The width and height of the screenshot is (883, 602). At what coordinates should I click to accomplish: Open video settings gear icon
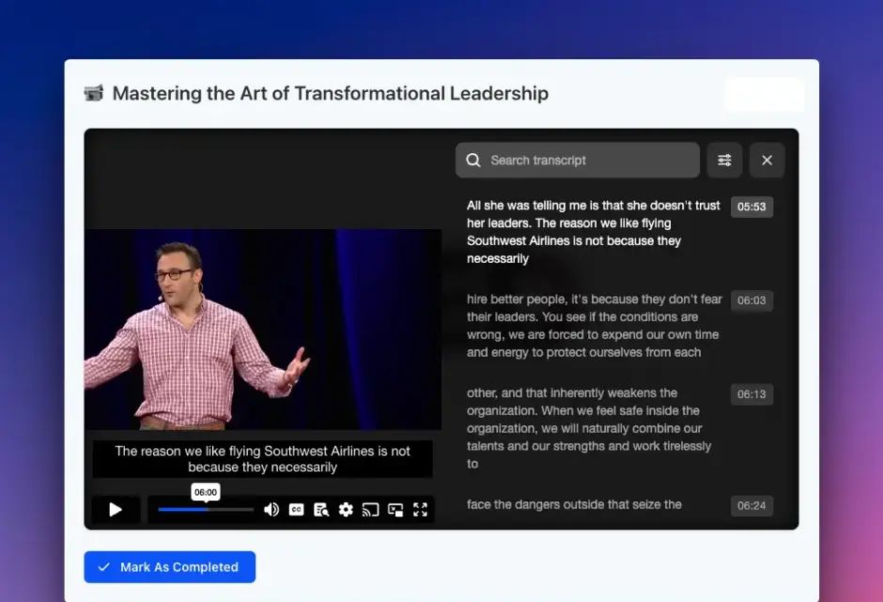[x=346, y=510]
